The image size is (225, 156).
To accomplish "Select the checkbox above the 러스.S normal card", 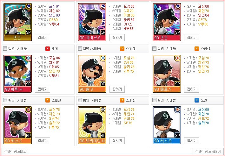I will pyautogui.click(x=154, y=100).
